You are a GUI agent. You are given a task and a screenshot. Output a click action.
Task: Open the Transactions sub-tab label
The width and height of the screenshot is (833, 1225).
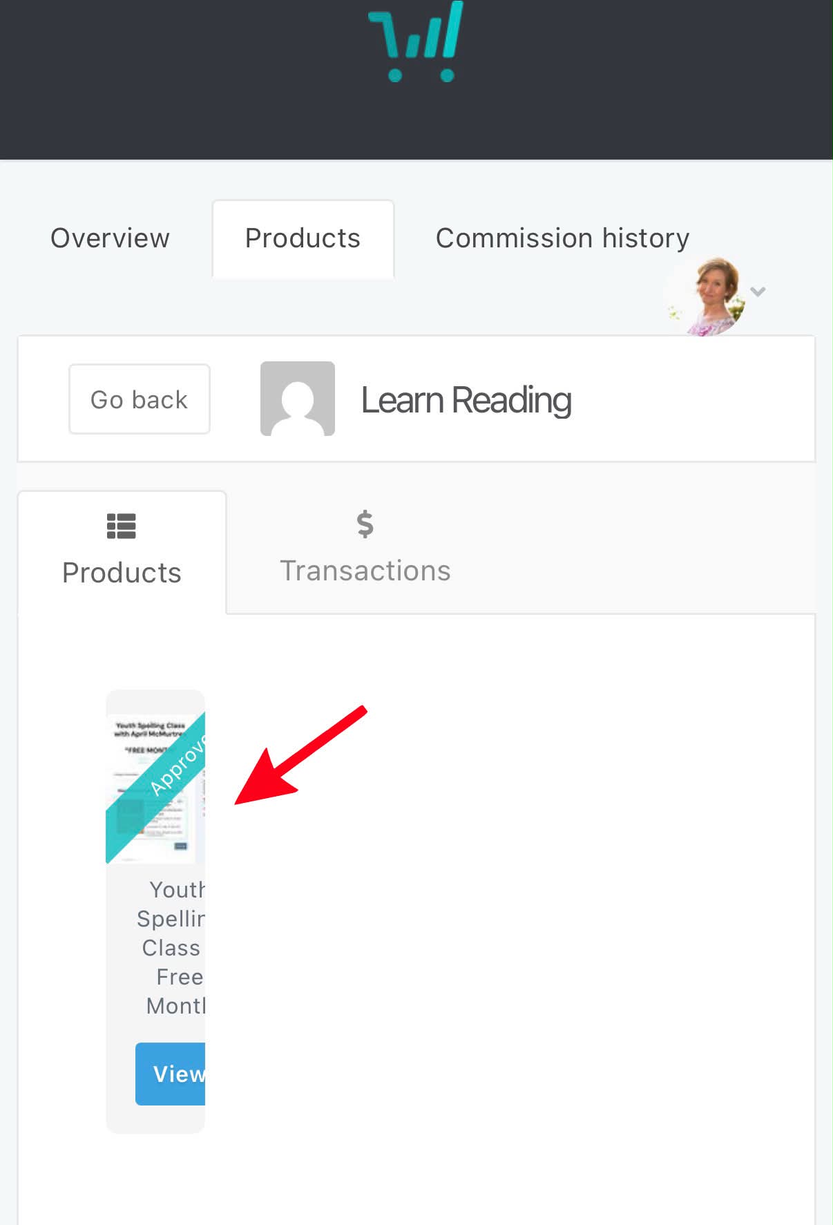point(365,571)
